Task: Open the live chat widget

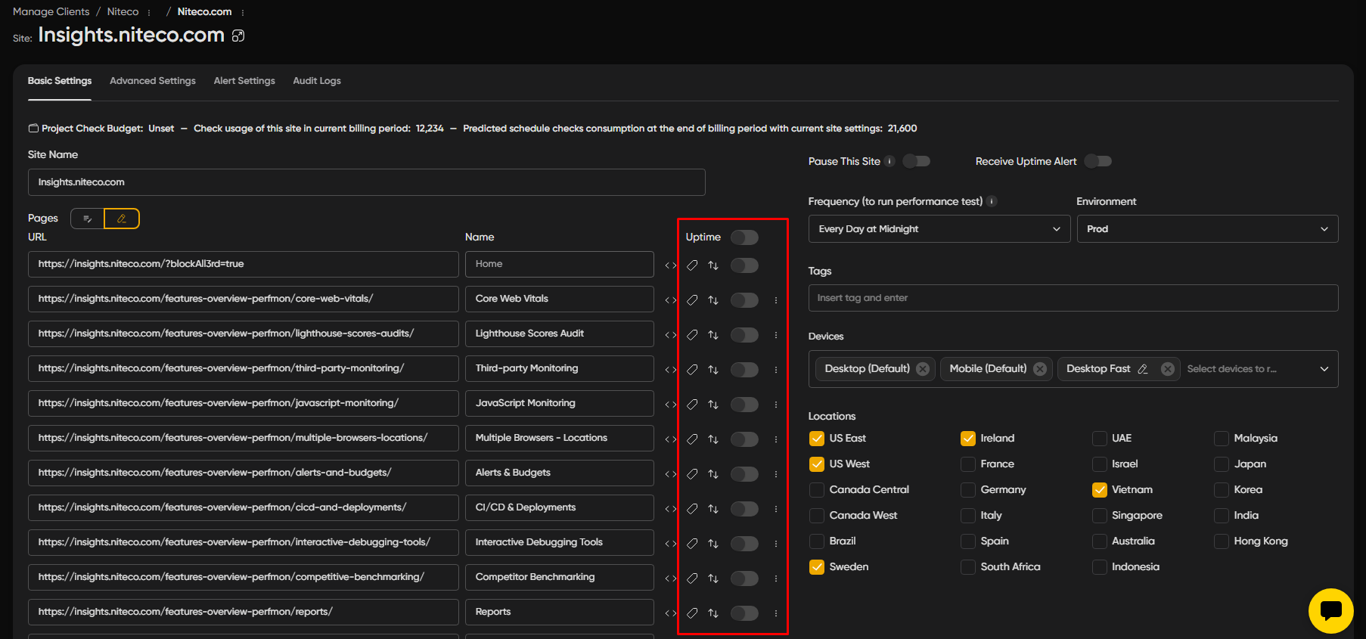Action: (x=1330, y=610)
